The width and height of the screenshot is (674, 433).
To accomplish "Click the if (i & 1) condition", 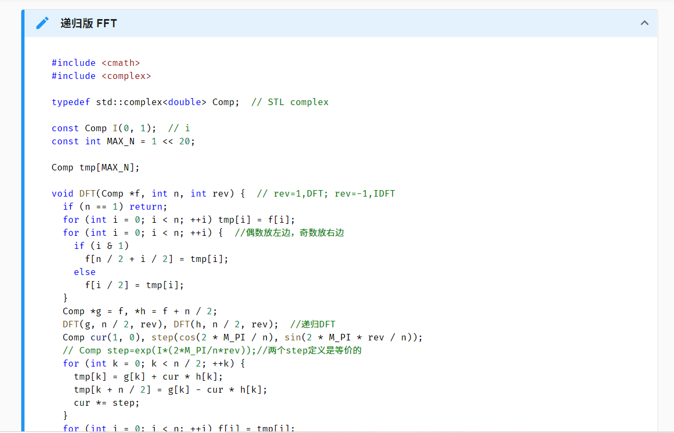I will pos(102,246).
